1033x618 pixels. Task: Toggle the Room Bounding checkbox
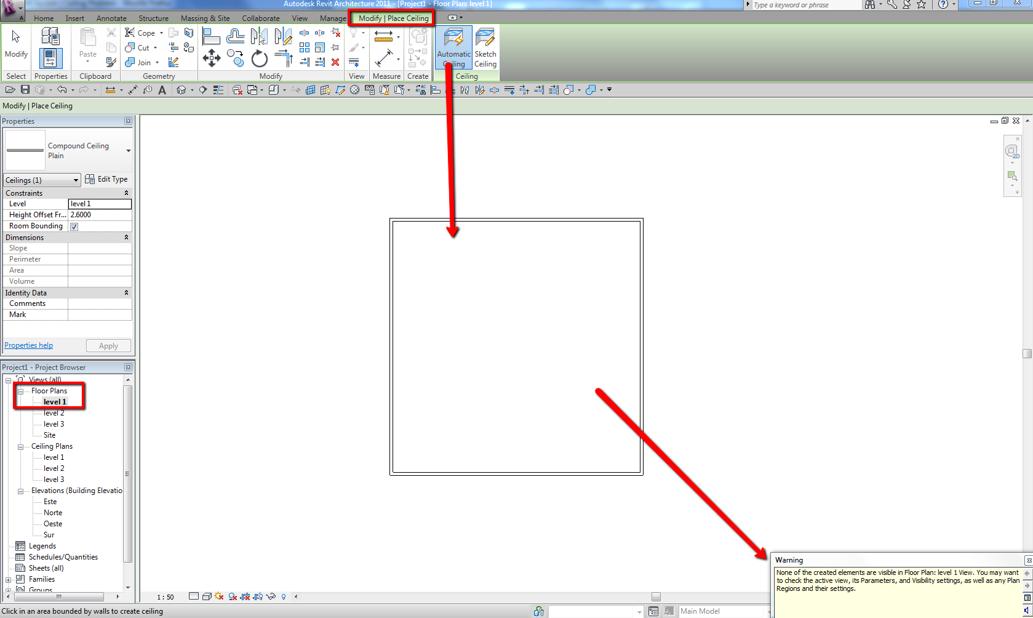pos(74,227)
